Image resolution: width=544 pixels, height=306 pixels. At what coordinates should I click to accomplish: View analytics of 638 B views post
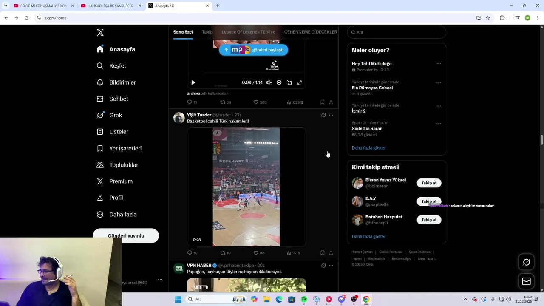click(295, 102)
